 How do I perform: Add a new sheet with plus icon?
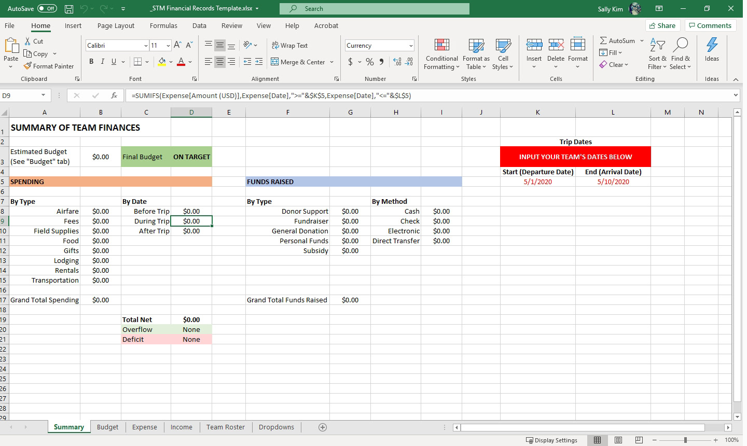tap(323, 427)
